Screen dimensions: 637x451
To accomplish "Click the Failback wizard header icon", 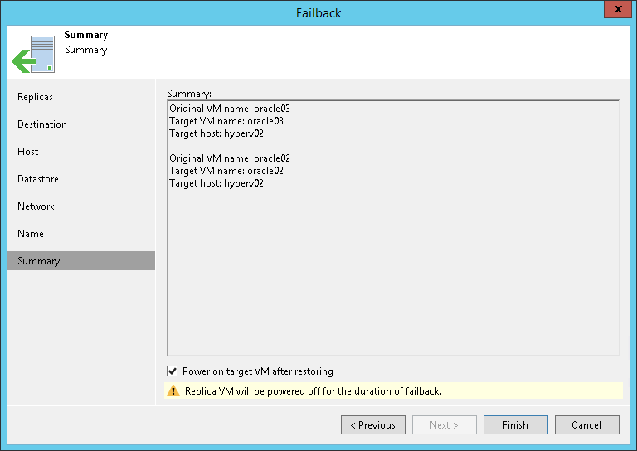I will (x=33, y=53).
